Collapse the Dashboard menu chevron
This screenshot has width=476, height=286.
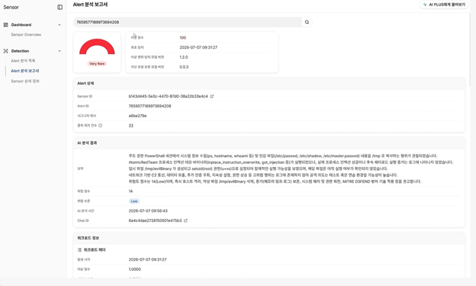coord(59,25)
